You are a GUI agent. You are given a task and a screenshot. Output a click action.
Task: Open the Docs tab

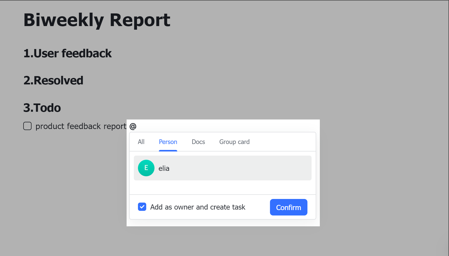click(x=198, y=142)
